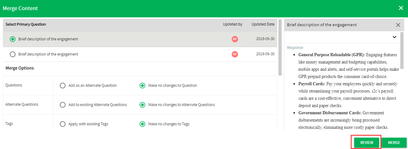Click Government Disbursement Cards bold text
Screen dimensions: 408x149
(330, 113)
